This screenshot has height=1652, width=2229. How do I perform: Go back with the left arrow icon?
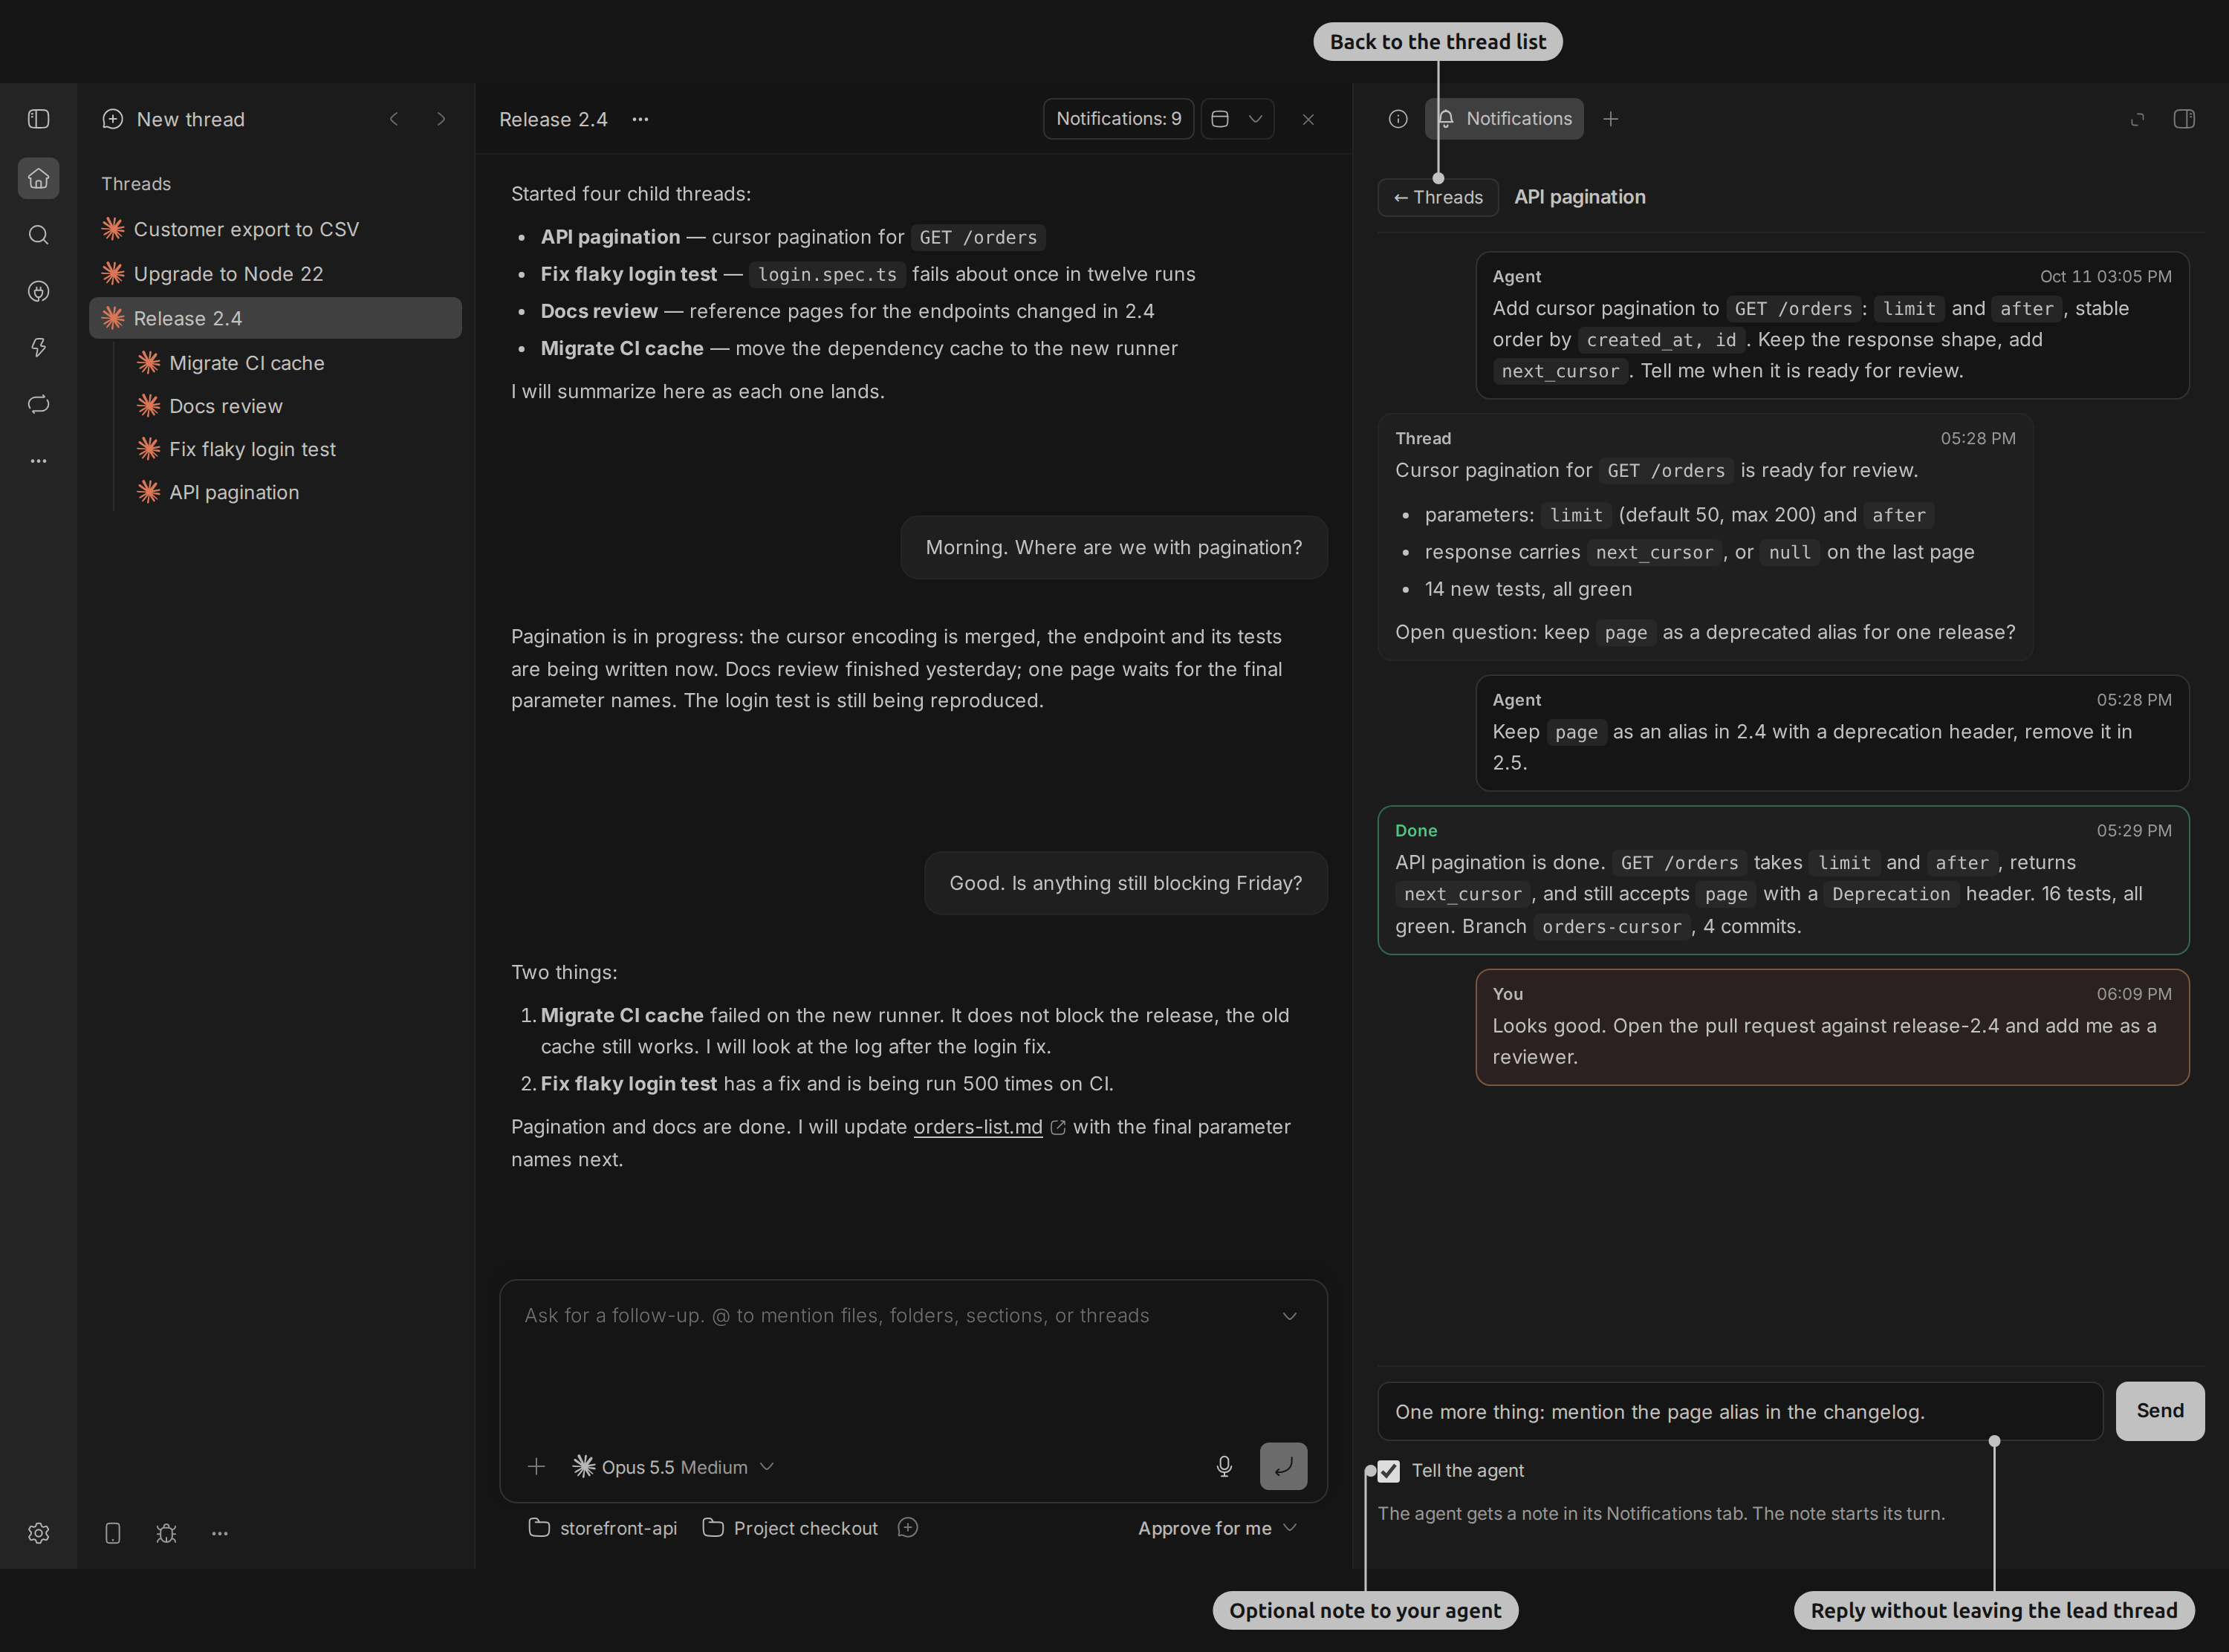(x=394, y=119)
